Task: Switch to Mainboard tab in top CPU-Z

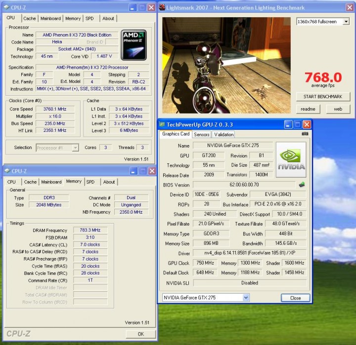Action: click(50, 19)
